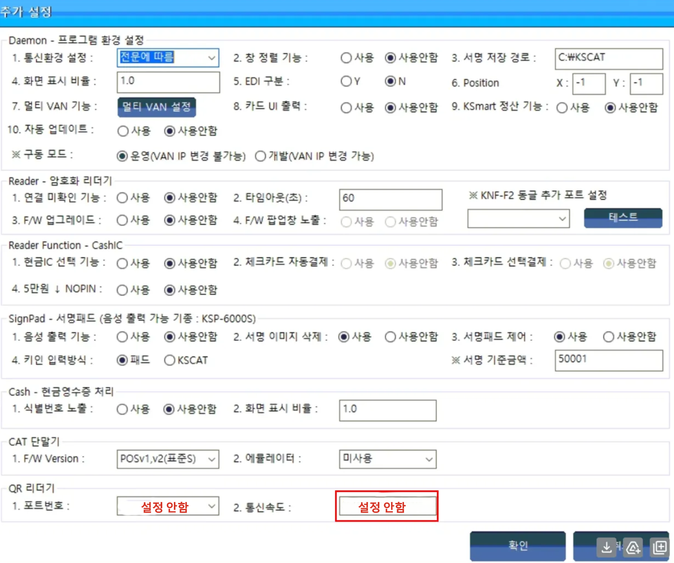Enable 현금IC 선택 기능 with 사용

click(134, 263)
